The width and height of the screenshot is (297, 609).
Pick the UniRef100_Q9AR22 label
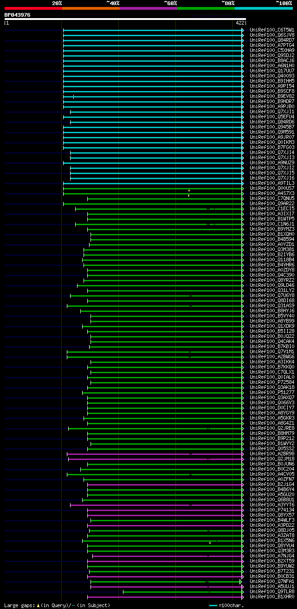click(x=272, y=203)
